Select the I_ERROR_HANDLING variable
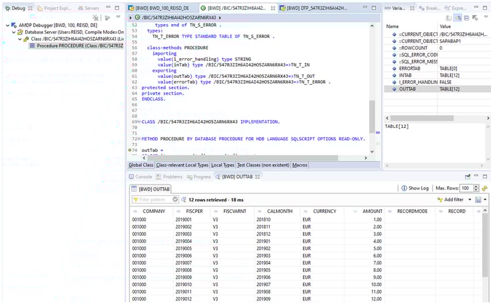Image resolution: width=491 pixels, height=305 pixels. 437,82
